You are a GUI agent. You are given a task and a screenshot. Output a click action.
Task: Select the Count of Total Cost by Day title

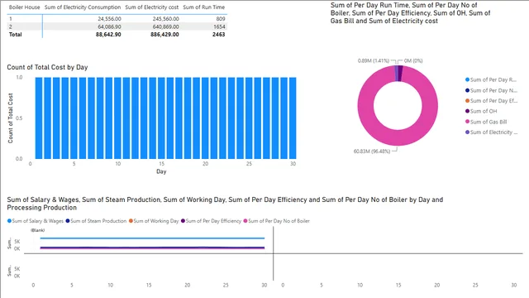pyautogui.click(x=47, y=67)
